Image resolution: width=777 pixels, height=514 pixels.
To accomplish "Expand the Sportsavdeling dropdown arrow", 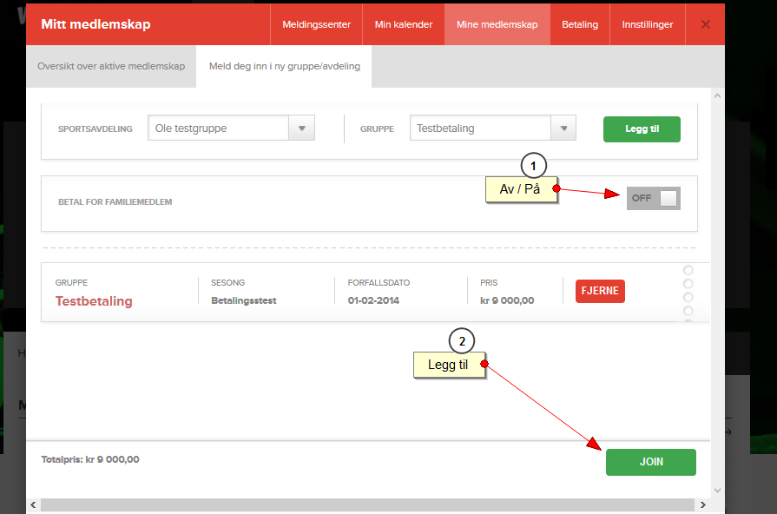I will point(302,128).
